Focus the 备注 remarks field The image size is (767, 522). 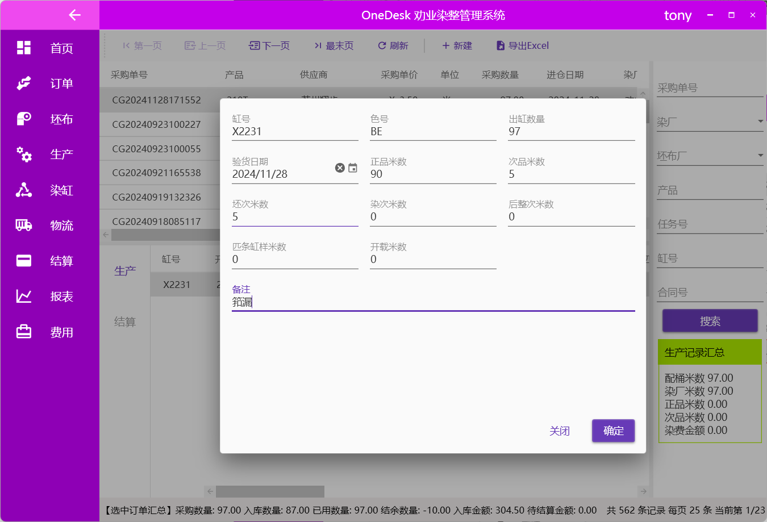433,302
